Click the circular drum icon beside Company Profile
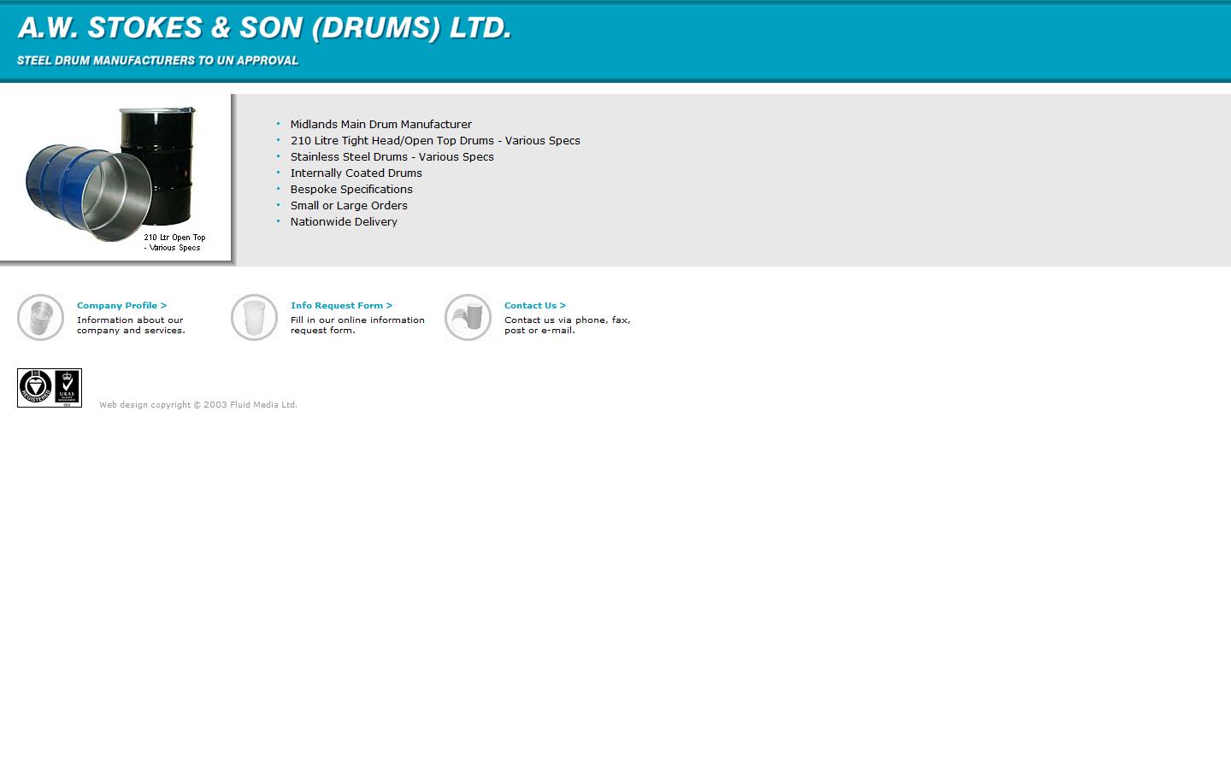1231x769 pixels. pyautogui.click(x=40, y=317)
